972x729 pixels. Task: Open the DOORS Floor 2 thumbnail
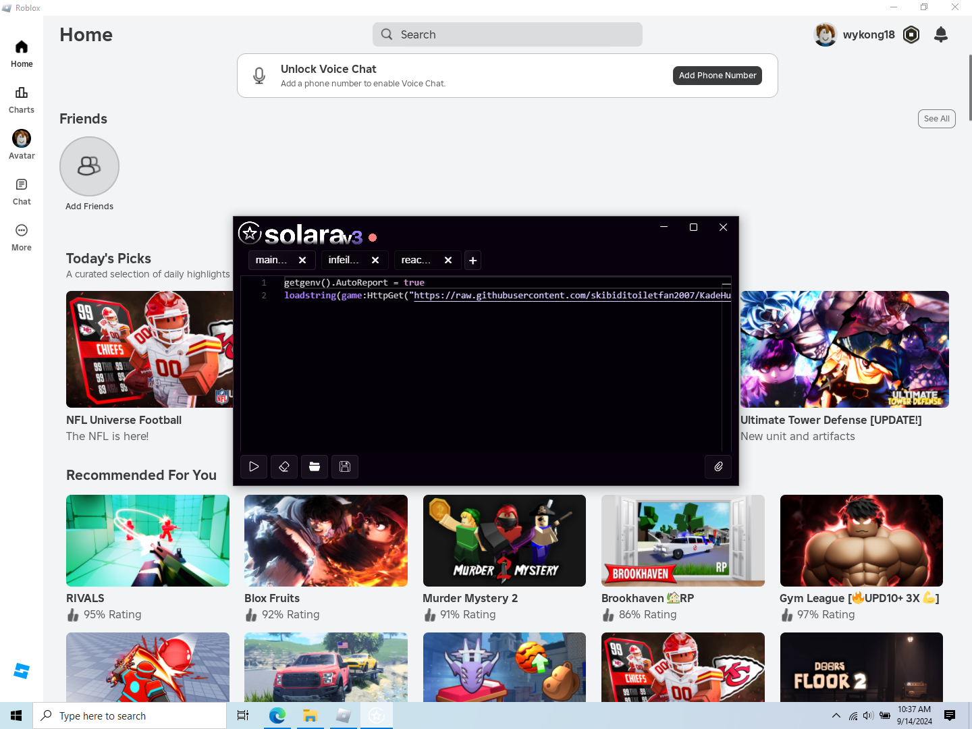click(861, 667)
